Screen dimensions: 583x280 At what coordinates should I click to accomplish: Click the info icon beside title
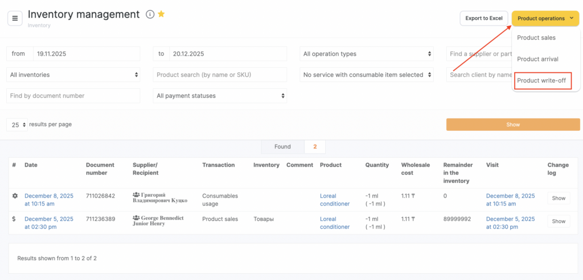tap(150, 15)
